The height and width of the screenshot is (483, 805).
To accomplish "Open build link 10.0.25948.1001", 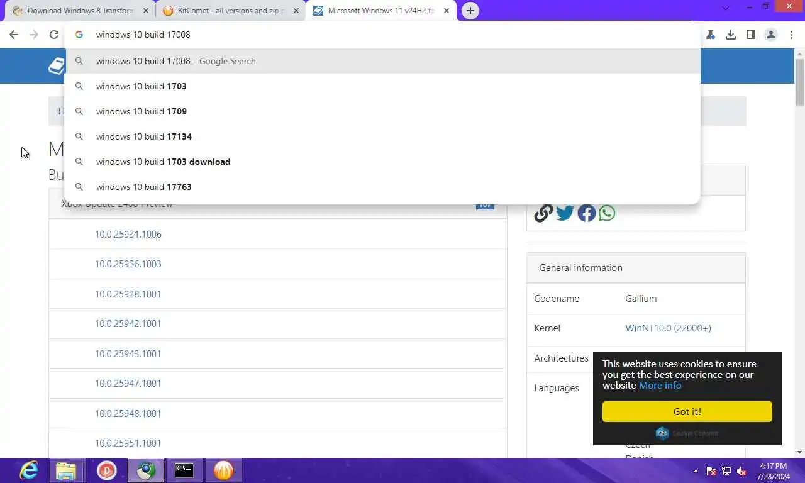I will click(x=128, y=413).
